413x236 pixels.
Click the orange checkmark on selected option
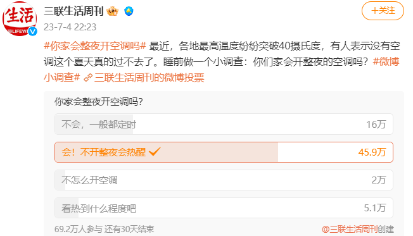point(155,152)
